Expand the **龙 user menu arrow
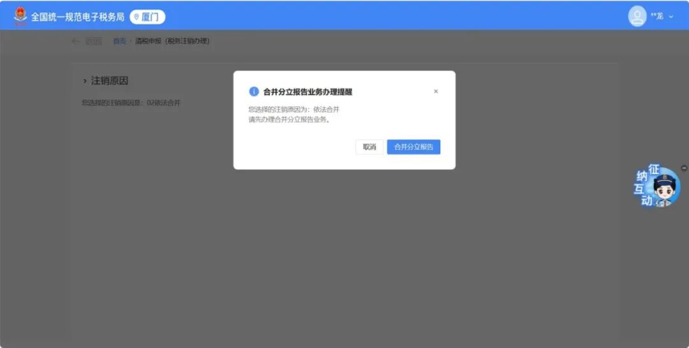 coord(671,17)
